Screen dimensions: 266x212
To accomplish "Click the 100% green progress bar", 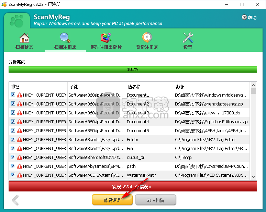I will pyautogui.click(x=133, y=69).
